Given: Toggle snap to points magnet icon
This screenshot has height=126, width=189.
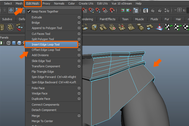Looking at the screenshot, I should (x=98, y=10).
